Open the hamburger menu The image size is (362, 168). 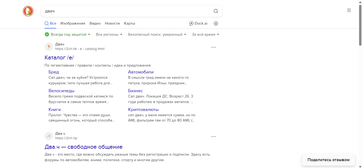pos(349,10)
